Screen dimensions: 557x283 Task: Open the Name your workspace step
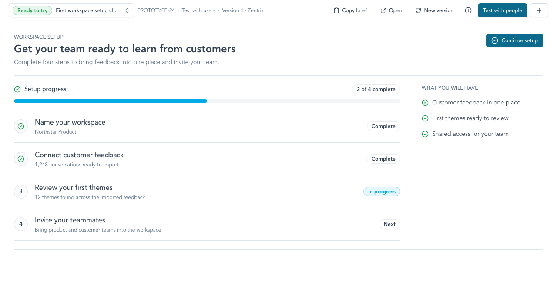click(207, 126)
